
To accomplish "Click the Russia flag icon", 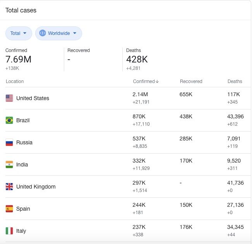I will [x=9, y=142].
